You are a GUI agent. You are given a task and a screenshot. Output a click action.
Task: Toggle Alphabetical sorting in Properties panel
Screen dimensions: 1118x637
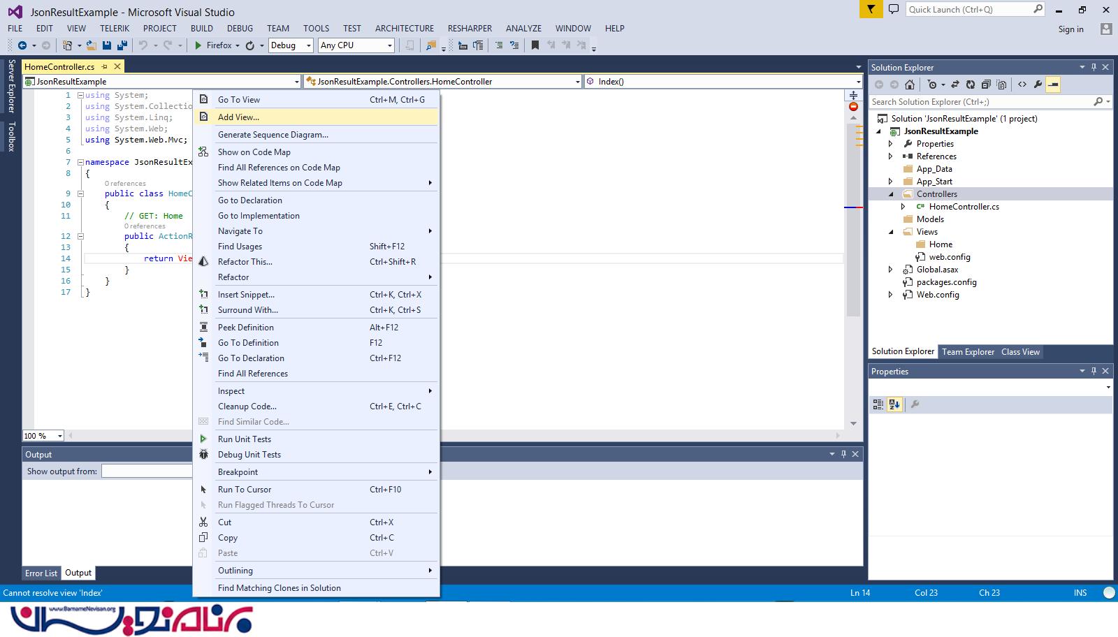(894, 404)
